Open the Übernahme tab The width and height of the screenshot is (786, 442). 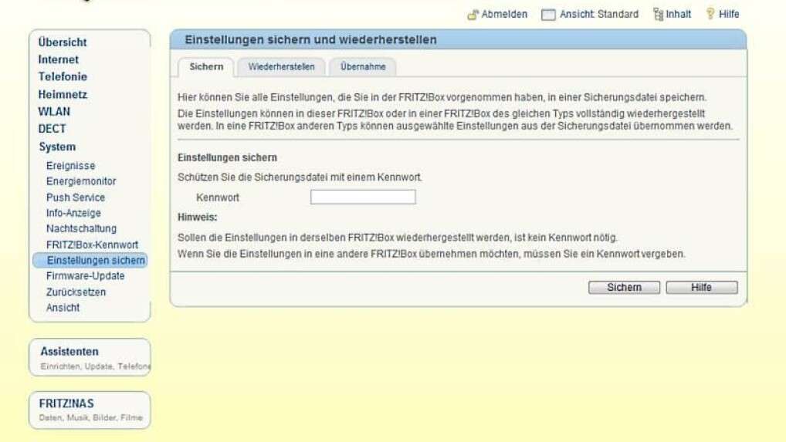(x=363, y=67)
